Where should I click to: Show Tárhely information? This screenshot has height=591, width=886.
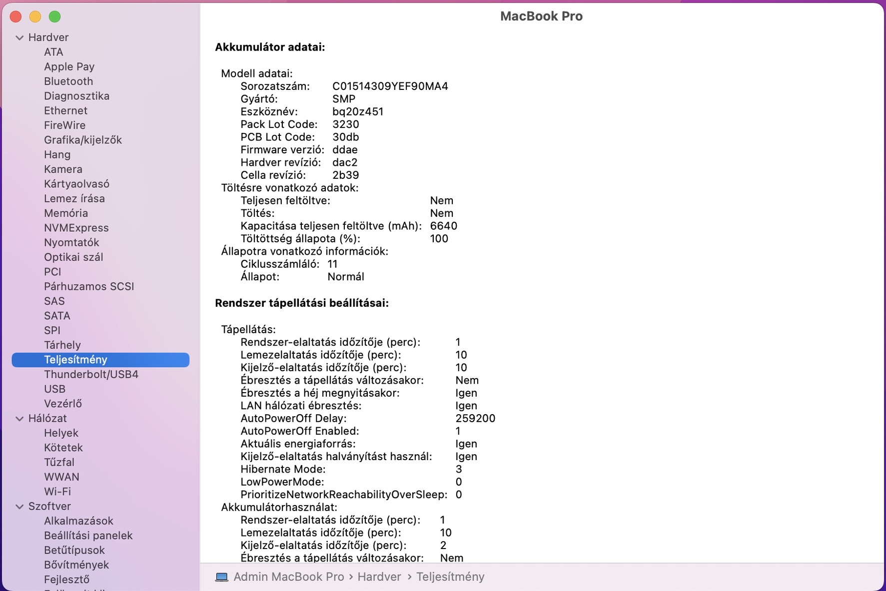coord(62,345)
